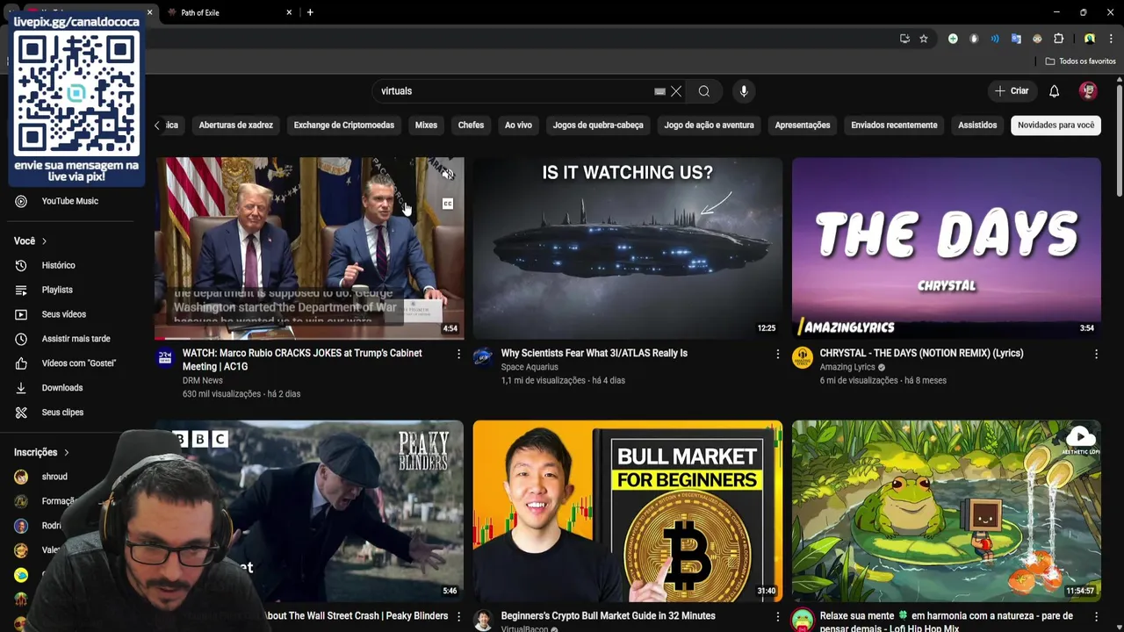Select the Enviados recentemente chip

(894, 125)
